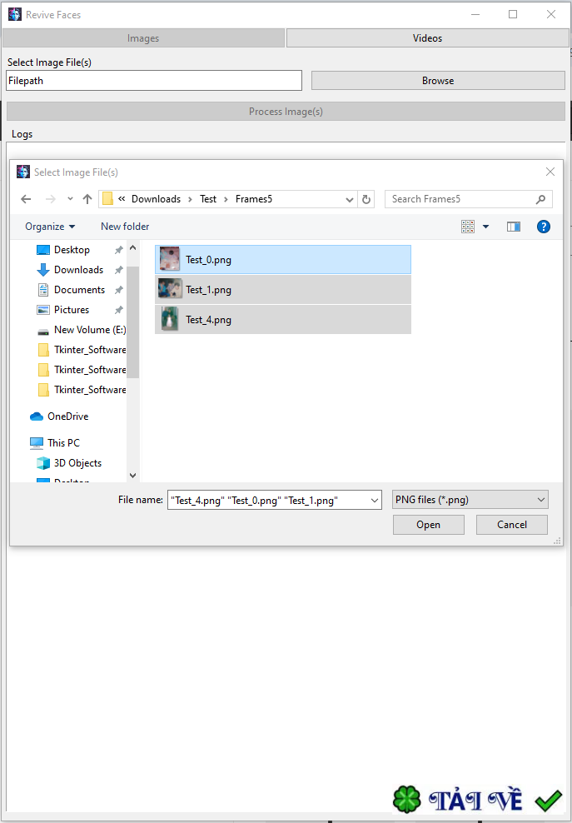
Task: Switch to Videos tab in Revive Faces
Action: [x=427, y=38]
